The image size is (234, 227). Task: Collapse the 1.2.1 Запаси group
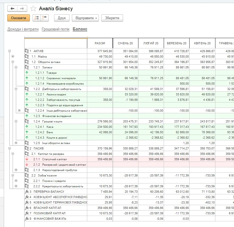(16, 67)
